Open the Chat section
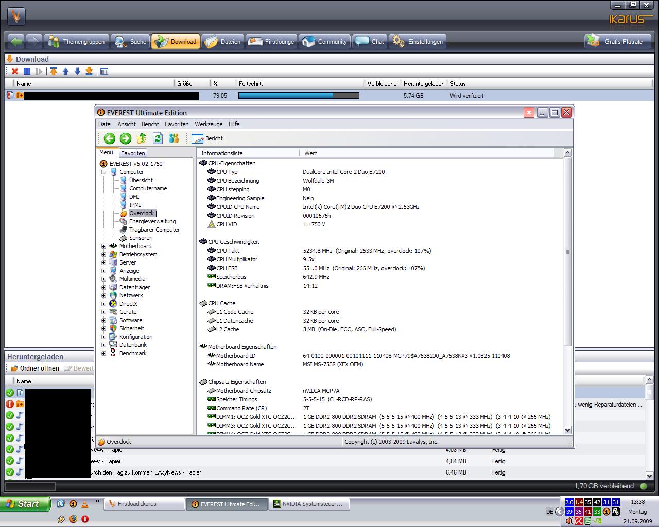 (x=370, y=42)
